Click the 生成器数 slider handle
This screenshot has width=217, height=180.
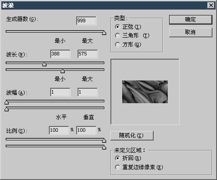coord(104,33)
